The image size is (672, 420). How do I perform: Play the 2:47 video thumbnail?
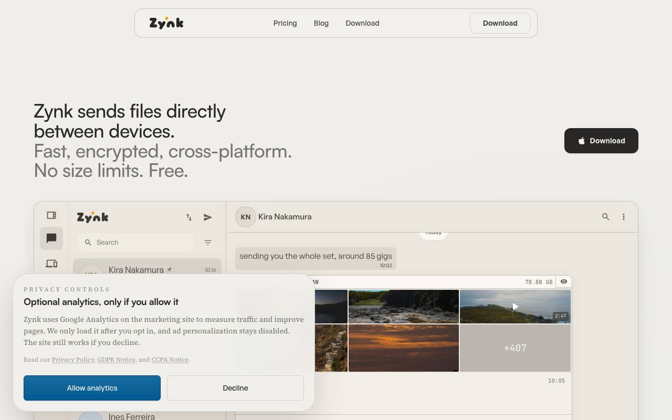pos(515,307)
